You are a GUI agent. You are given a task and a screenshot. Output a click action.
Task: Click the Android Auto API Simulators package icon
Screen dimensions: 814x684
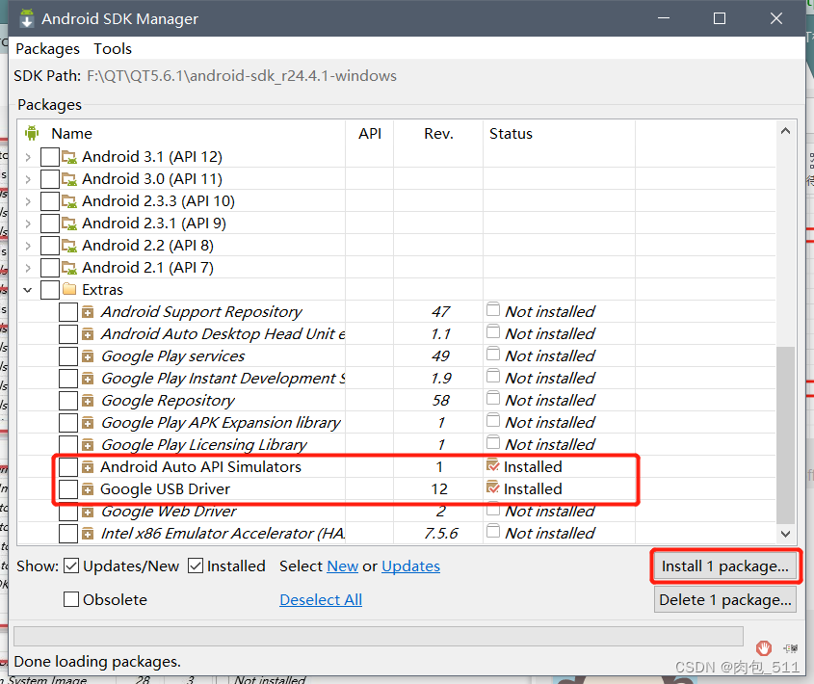tap(88, 467)
